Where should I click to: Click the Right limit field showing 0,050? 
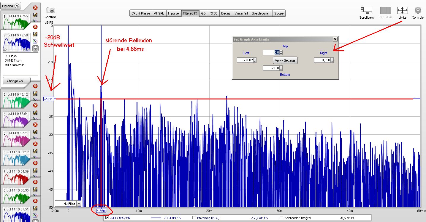click(322, 60)
